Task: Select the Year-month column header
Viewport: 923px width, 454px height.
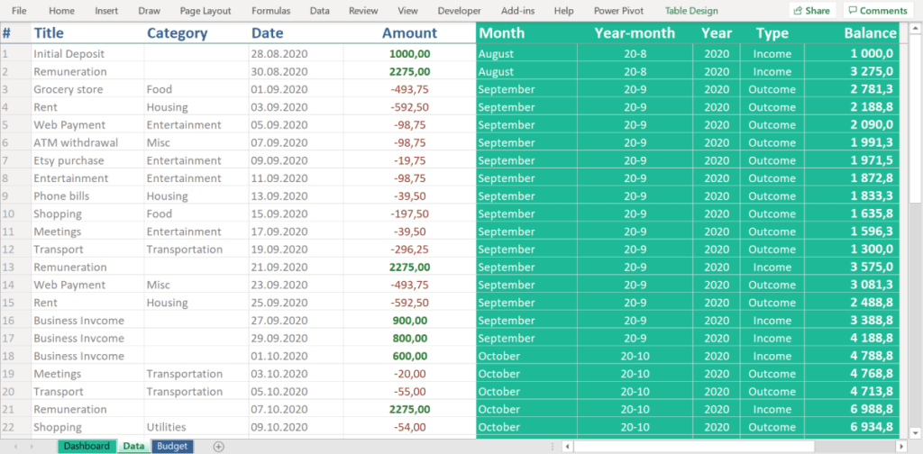Action: (x=635, y=33)
